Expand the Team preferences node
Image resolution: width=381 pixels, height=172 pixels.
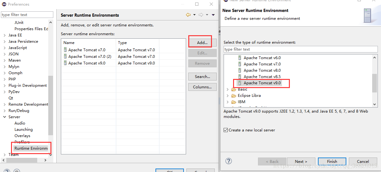(x=4, y=155)
